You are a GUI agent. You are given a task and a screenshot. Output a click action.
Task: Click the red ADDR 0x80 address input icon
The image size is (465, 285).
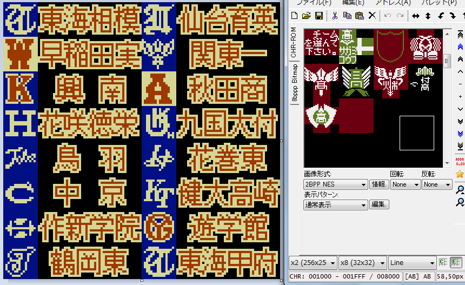pyautogui.click(x=460, y=162)
